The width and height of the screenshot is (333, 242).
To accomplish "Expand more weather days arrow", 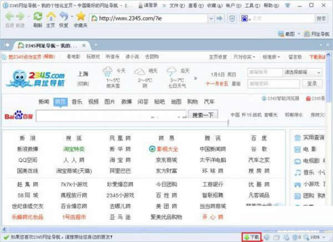I will pos(195,78).
